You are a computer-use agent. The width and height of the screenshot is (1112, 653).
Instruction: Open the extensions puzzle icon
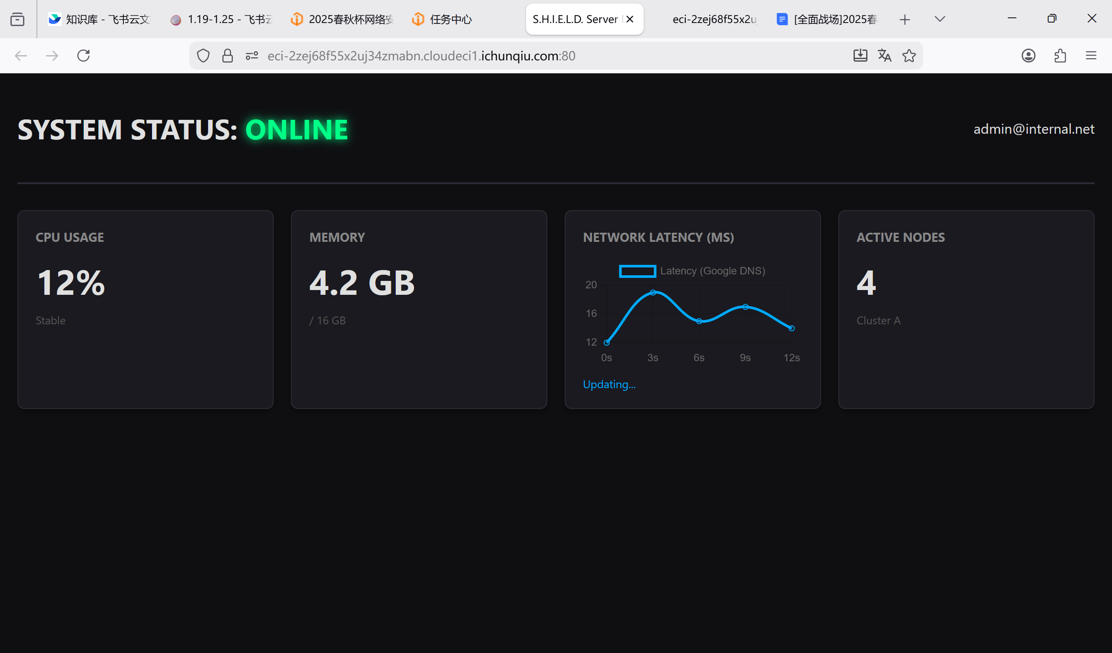pyautogui.click(x=1060, y=56)
